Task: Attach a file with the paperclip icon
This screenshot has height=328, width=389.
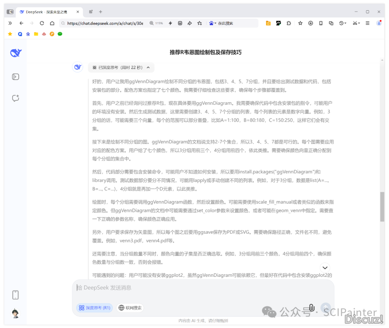Action: [312, 308]
